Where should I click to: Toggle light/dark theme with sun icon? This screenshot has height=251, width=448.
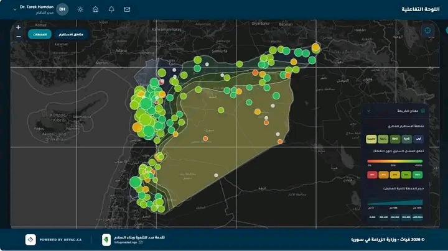[x=80, y=9]
